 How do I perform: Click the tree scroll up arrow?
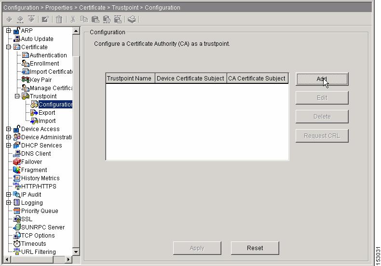tap(76, 31)
